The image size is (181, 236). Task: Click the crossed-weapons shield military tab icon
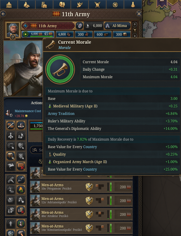[x=97, y=5]
